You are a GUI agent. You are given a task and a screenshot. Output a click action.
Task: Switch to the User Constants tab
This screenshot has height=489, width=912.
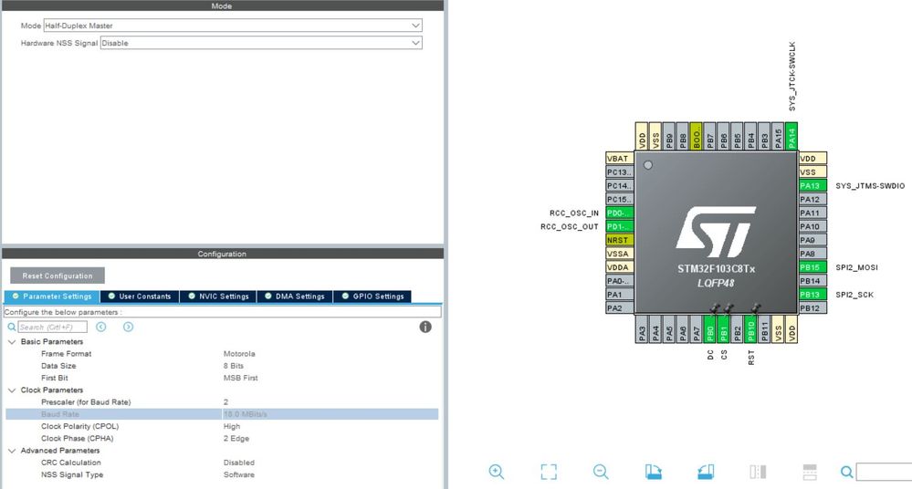point(140,297)
